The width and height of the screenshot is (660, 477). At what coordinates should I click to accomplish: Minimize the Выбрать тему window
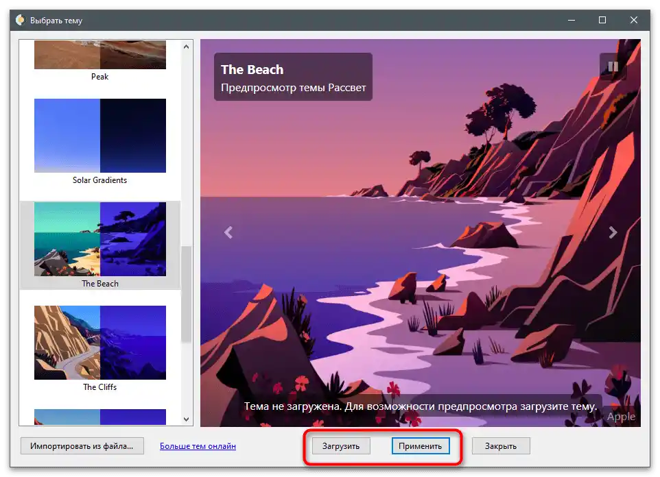[571, 20]
